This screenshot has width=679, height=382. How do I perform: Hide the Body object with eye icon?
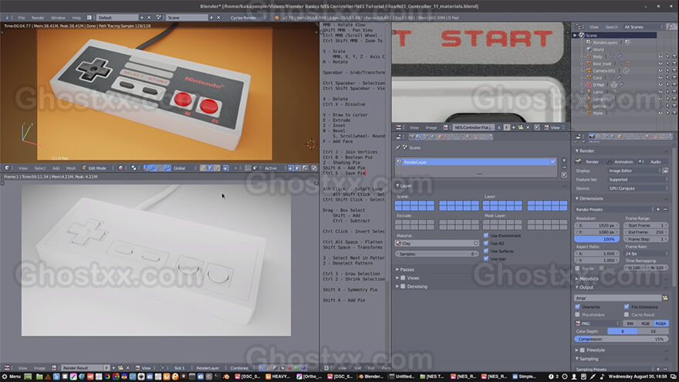coord(660,56)
